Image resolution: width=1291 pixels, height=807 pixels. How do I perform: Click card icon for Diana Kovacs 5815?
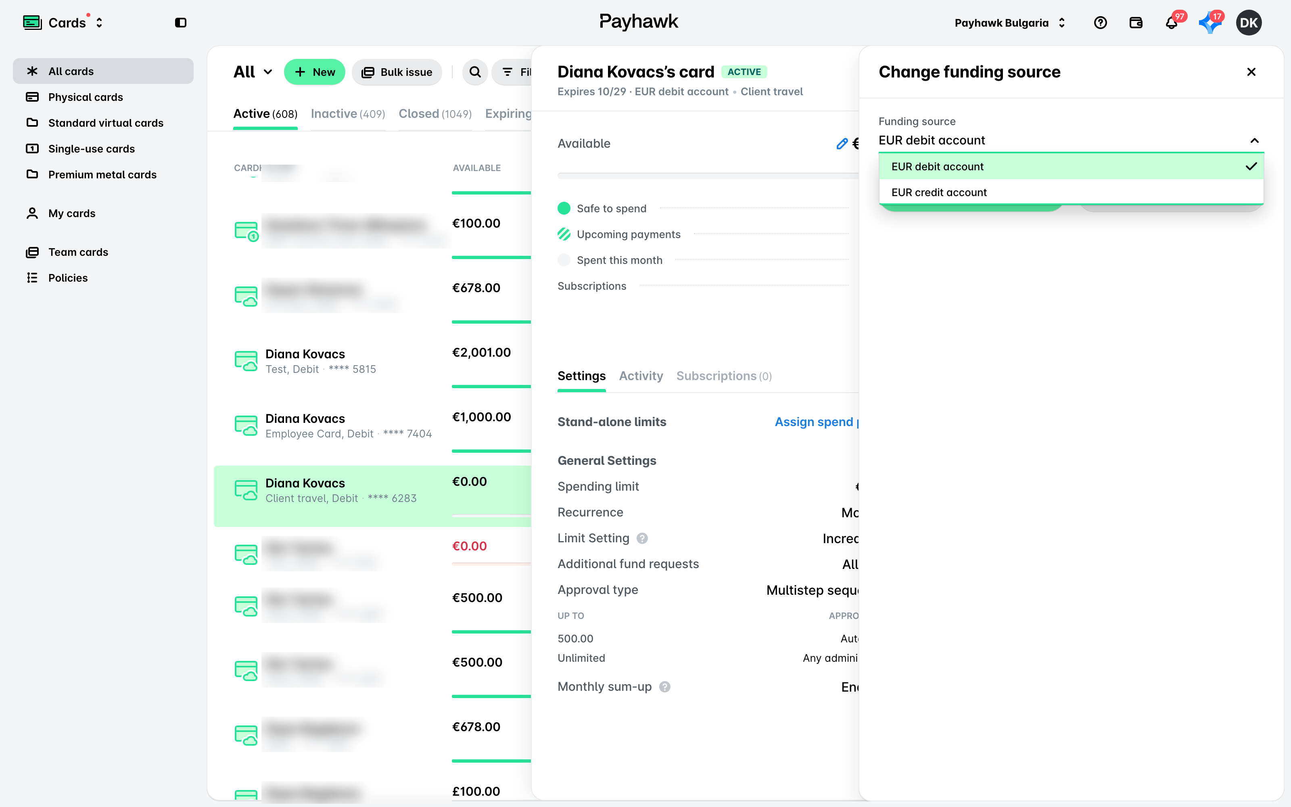[x=246, y=362]
